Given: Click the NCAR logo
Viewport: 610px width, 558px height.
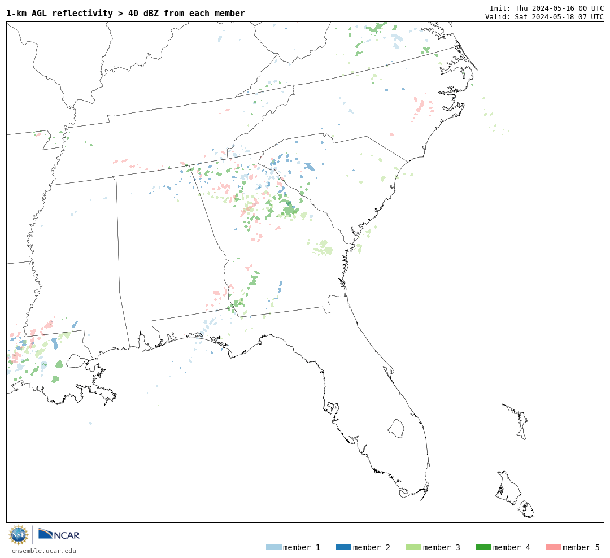Looking at the screenshot, I should coord(59,534).
